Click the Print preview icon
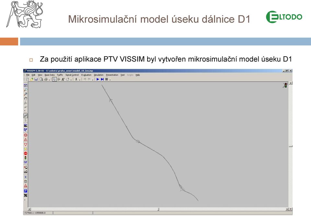This screenshot has width=311, height=216. point(41,80)
